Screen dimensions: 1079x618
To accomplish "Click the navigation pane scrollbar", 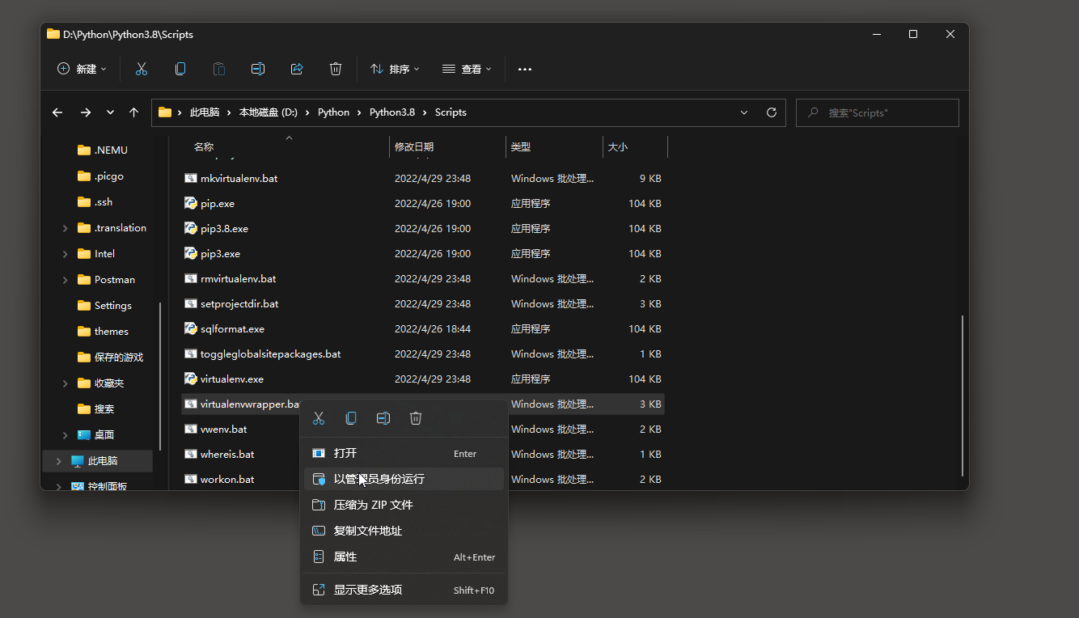I will [160, 375].
